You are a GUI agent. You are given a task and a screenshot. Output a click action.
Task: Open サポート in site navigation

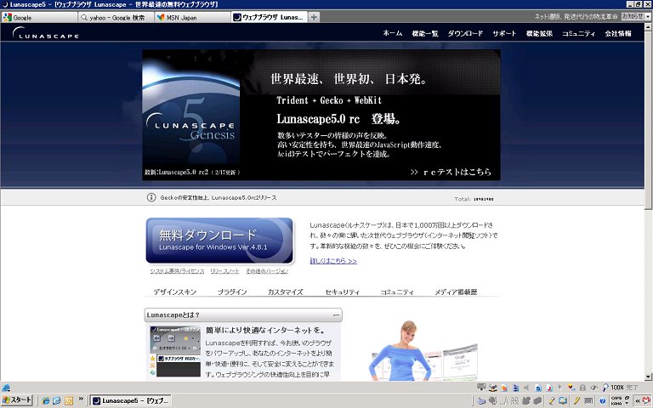click(x=504, y=33)
